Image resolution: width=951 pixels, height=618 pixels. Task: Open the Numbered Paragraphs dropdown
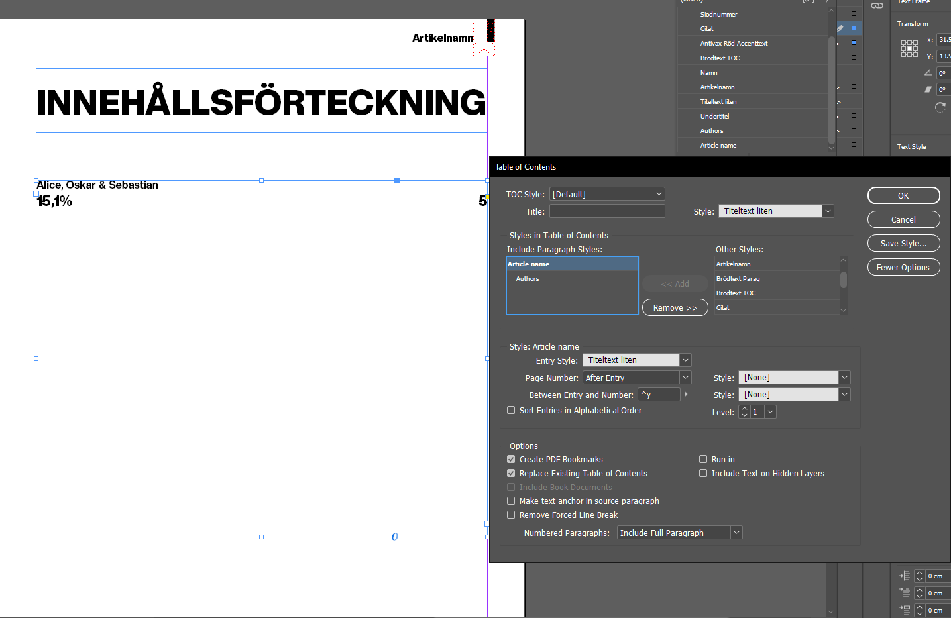point(736,532)
